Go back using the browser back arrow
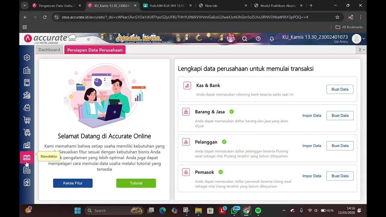The width and height of the screenshot is (386, 217). (x=25, y=17)
